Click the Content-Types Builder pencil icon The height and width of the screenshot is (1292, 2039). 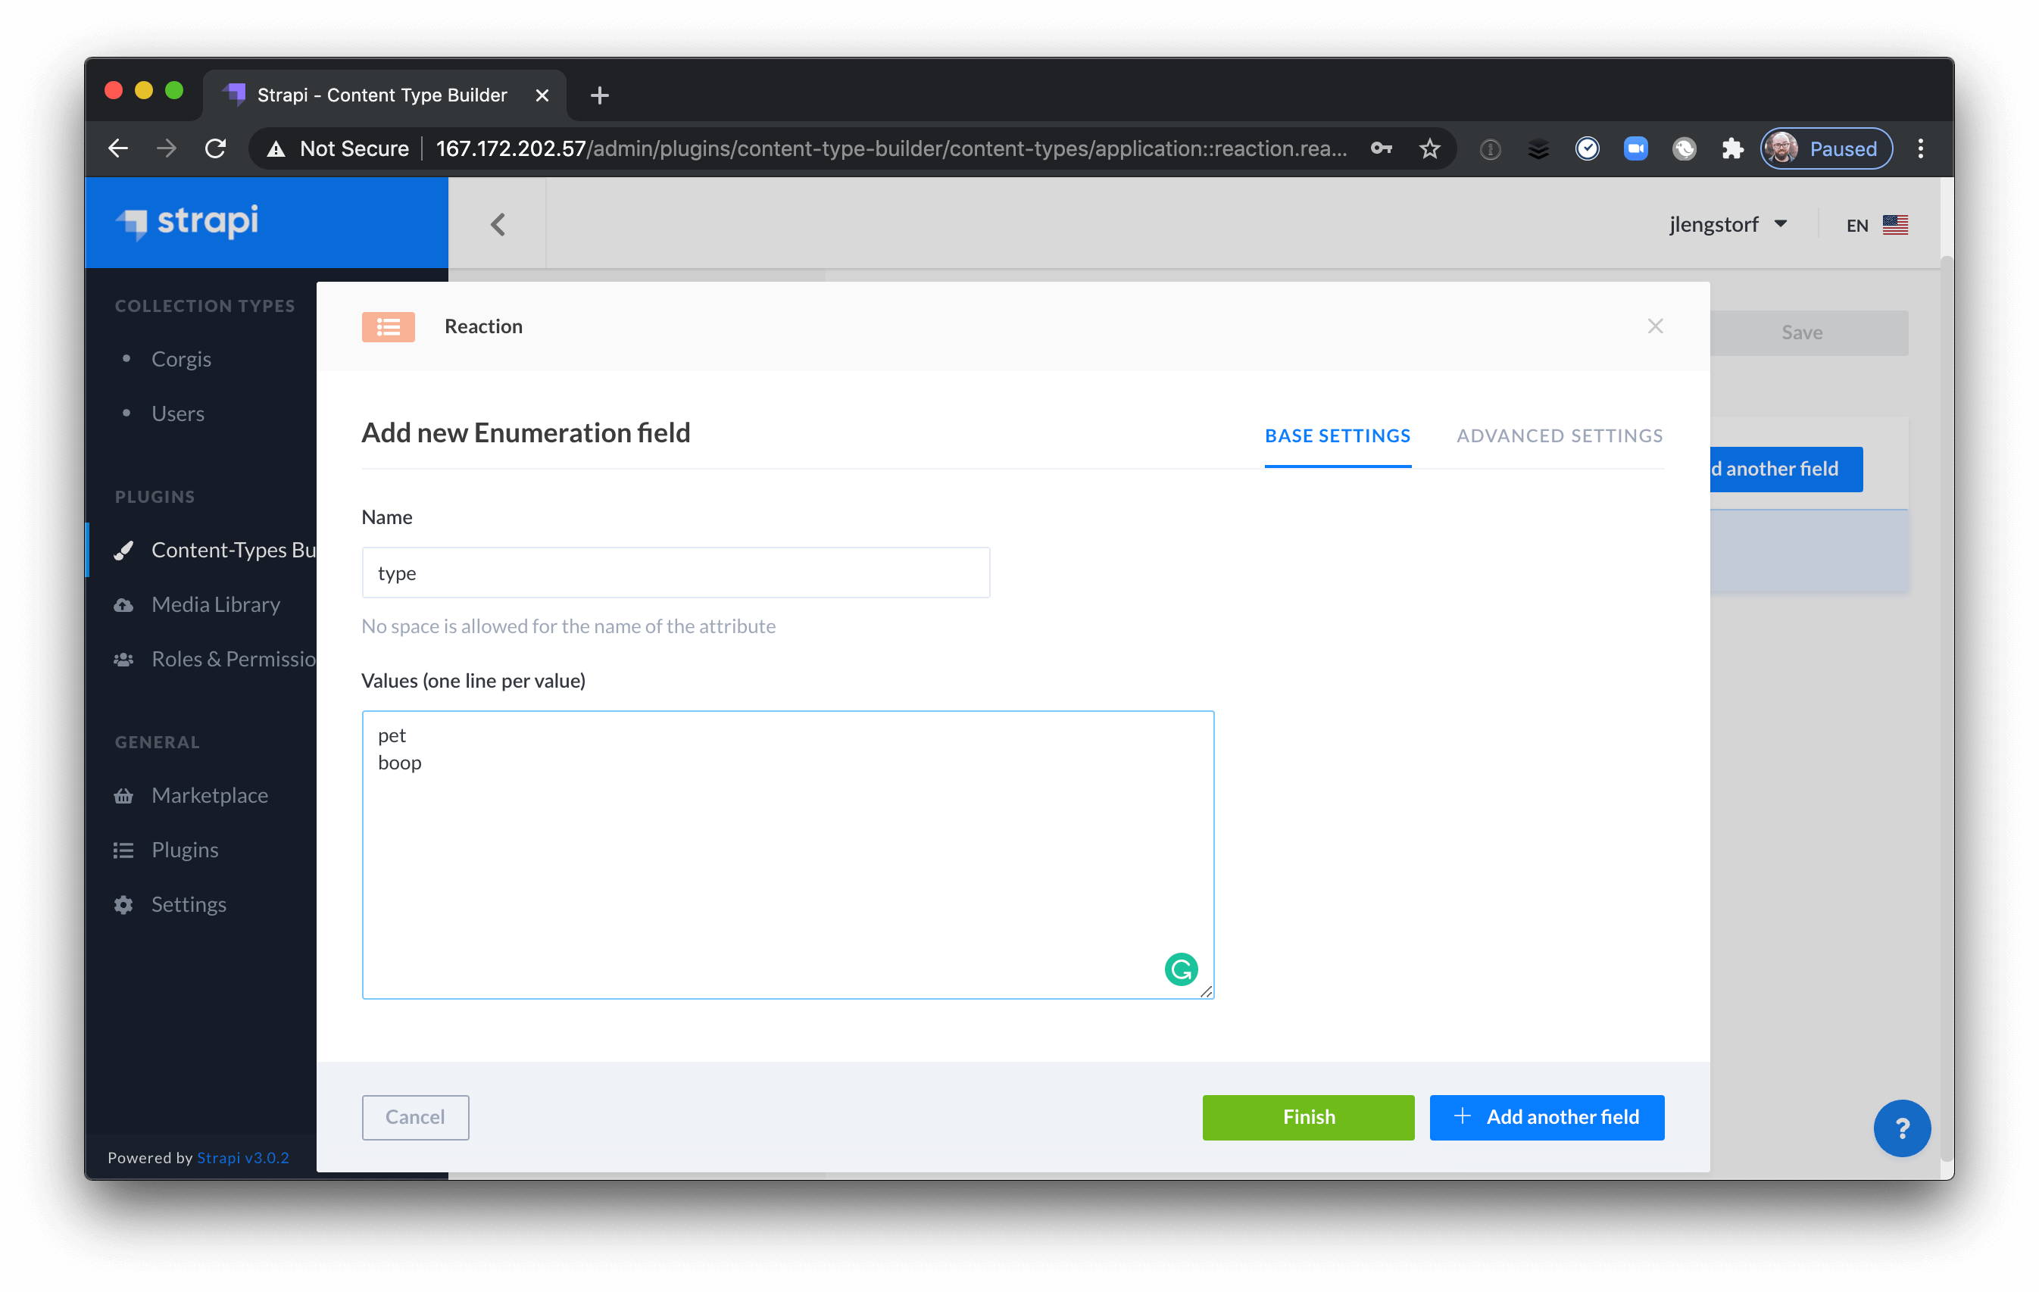122,550
